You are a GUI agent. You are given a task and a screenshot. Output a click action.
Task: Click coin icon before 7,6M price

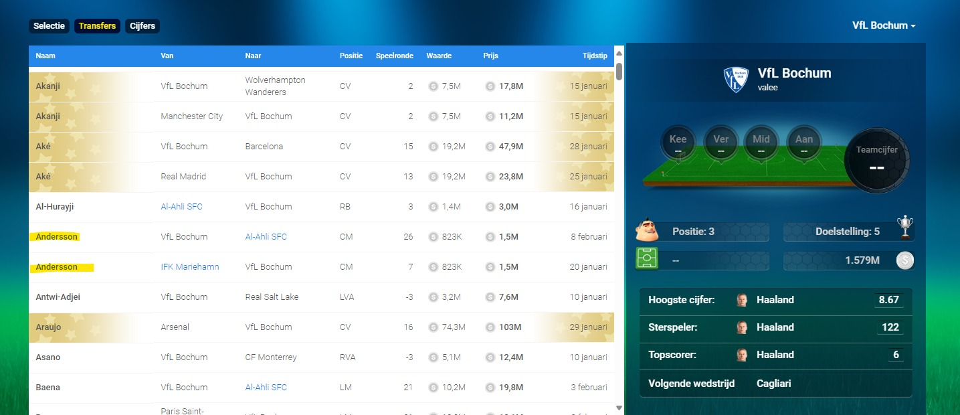(x=490, y=297)
